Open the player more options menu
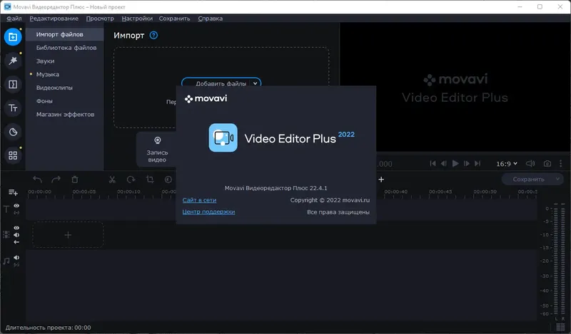Screen dimensions: 571x334 pyautogui.click(x=561, y=164)
